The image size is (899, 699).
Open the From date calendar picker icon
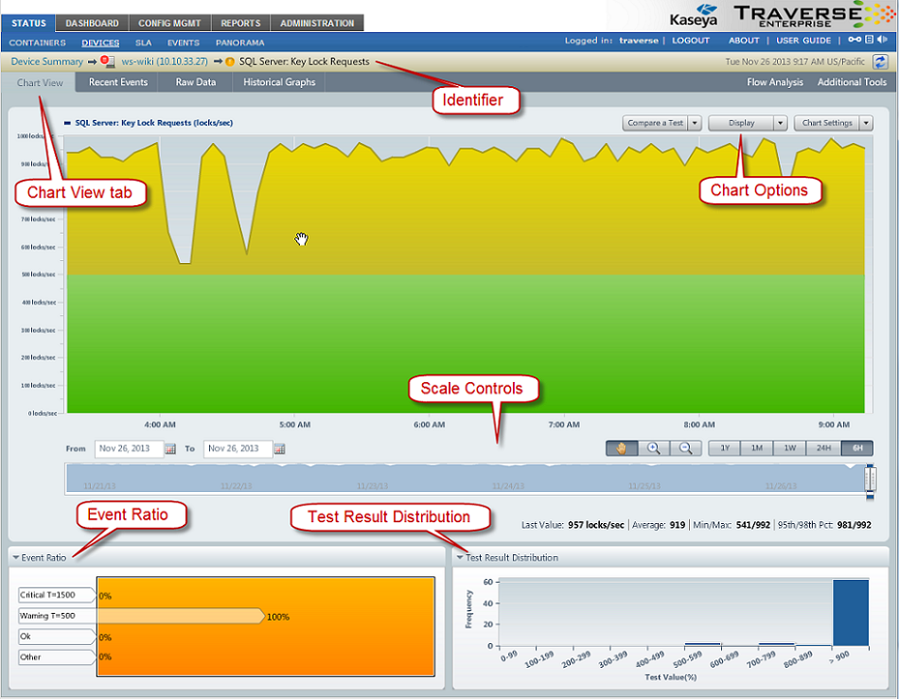[170, 449]
